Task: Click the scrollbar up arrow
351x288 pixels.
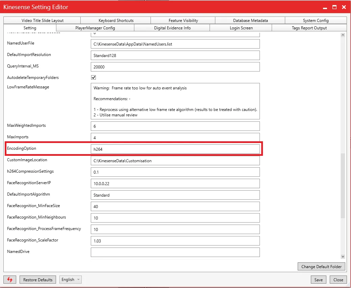Action: 343,35
